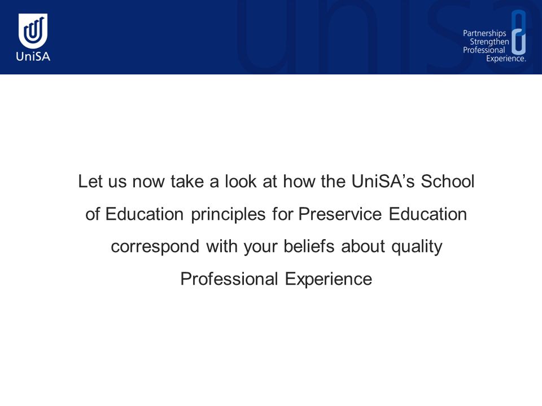Select the word Partnerships in the header tagline

484,33
